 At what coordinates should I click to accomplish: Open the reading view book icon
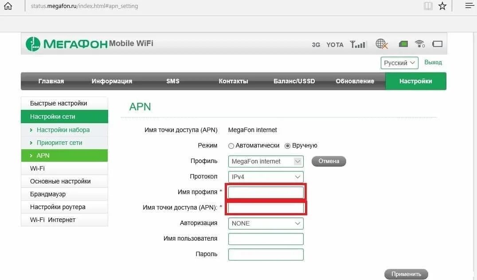coord(428,6)
